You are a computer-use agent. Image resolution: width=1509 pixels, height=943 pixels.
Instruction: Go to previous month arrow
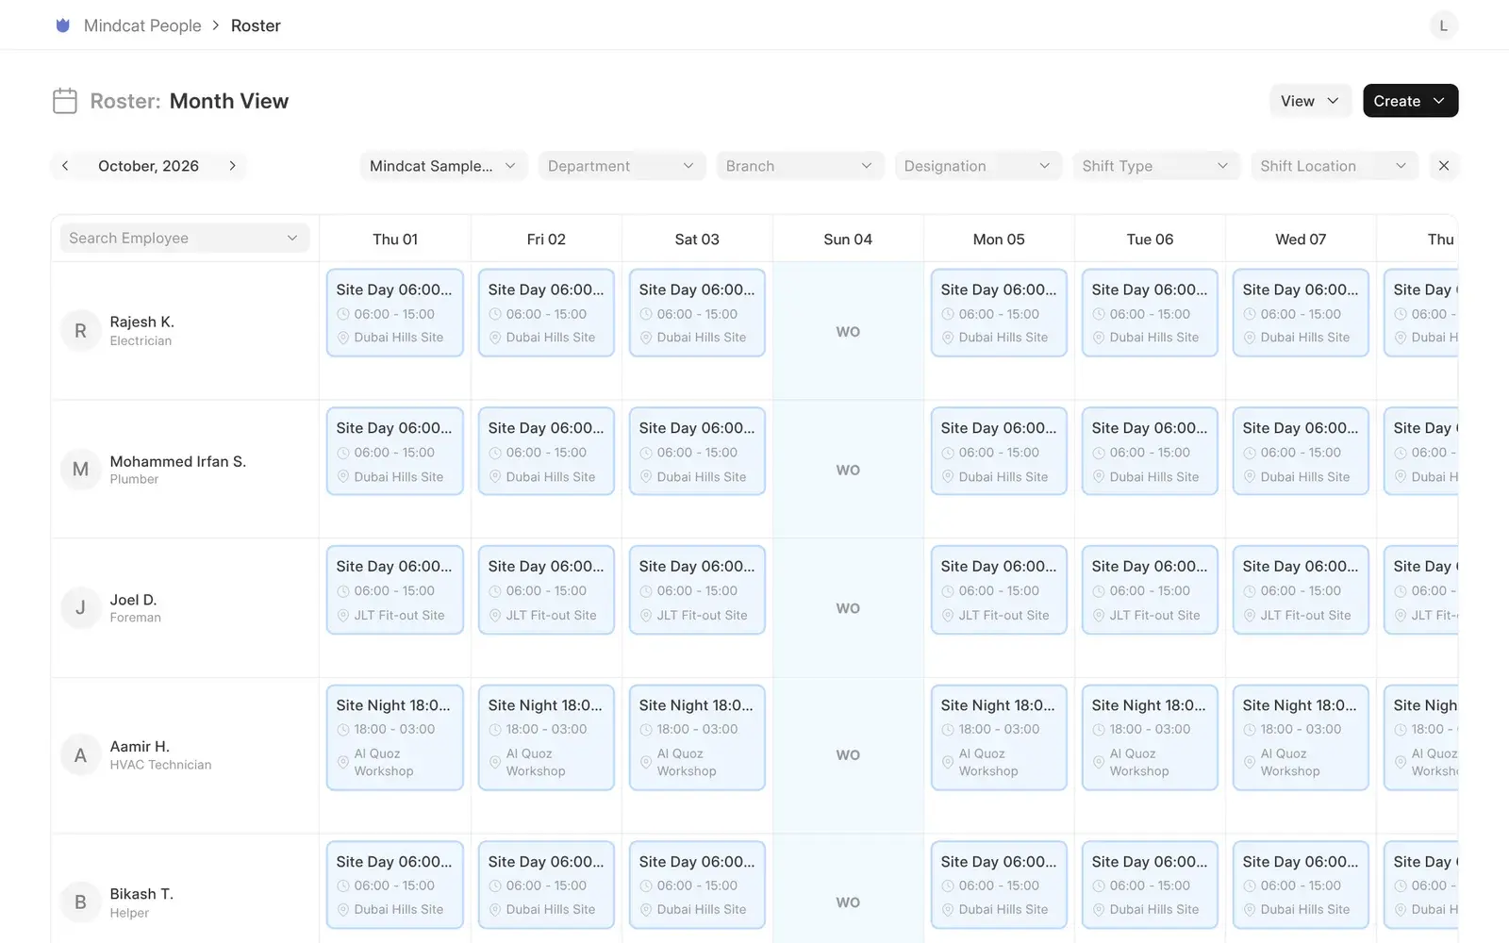point(65,166)
